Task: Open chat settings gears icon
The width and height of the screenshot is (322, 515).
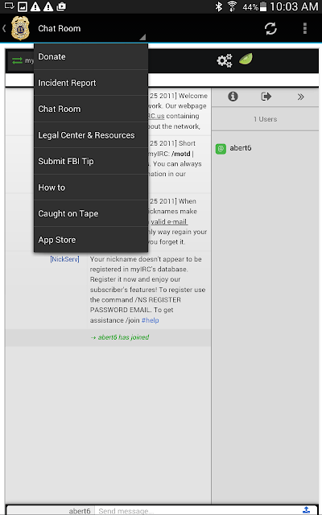Action: click(x=225, y=60)
